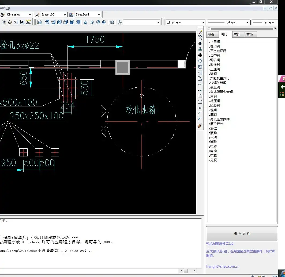Viewport: 285px width, 277px height.
Task: Open the HS-marks text style dropdown
Action: tap(30, 15)
